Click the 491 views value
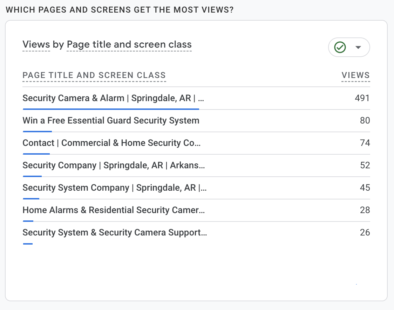Screen dimensions: 394x310 362,98
